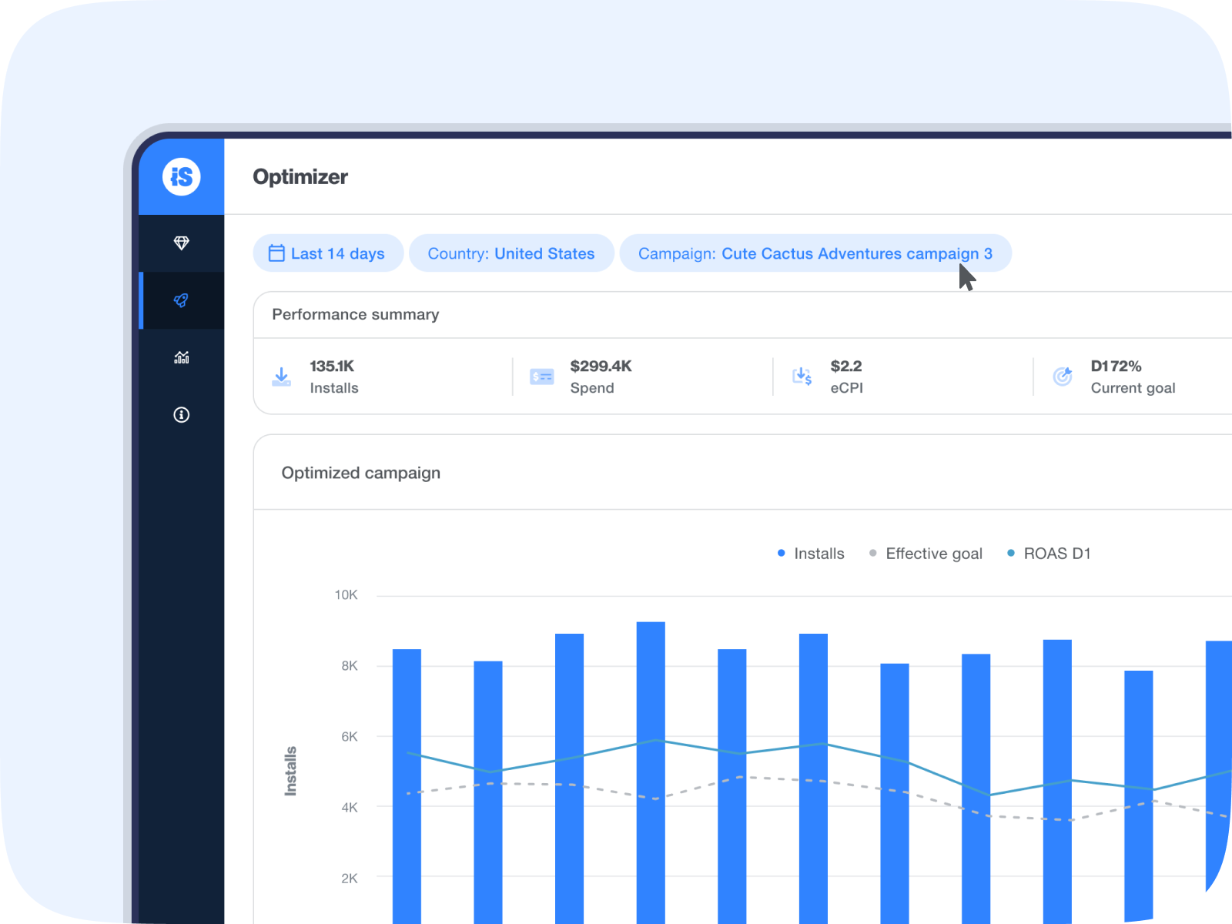The image size is (1232, 924).
Task: Click the info circle sidebar icon
Action: 182,415
